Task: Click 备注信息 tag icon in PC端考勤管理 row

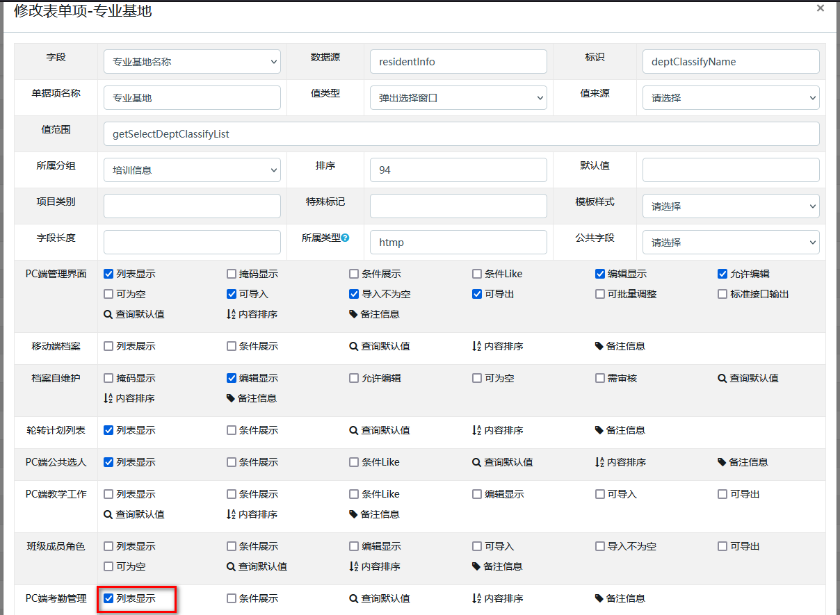Action: 599,598
